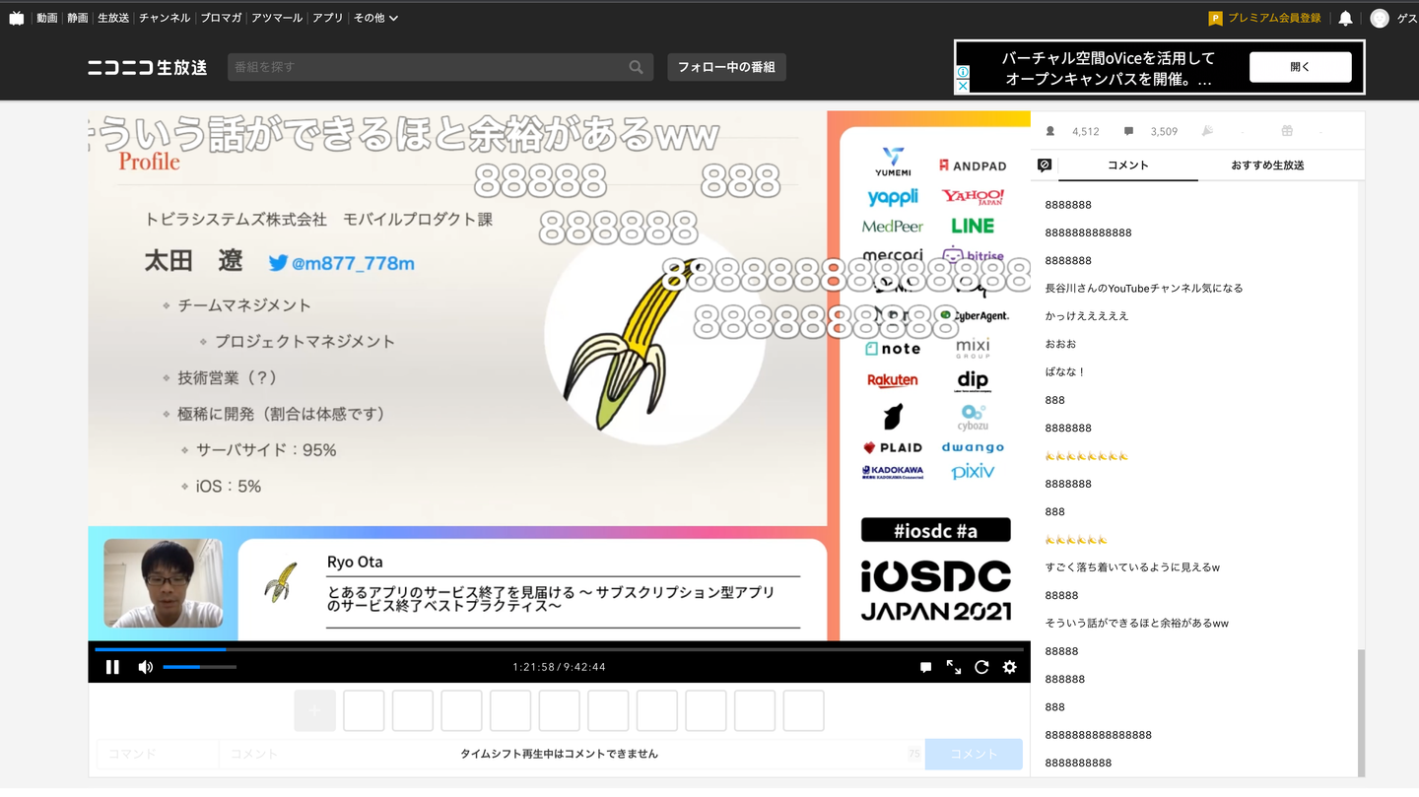This screenshot has width=1419, height=797.
Task: Click the comment おおお
Action: coord(1060,344)
